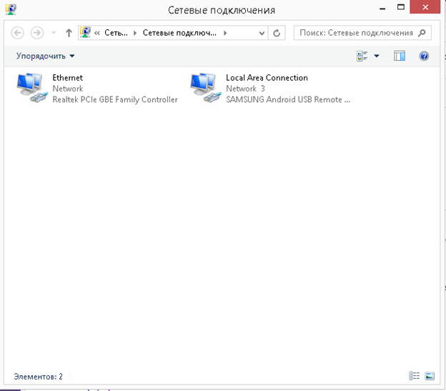This screenshot has width=446, height=391.
Task: Click the search magnifier icon
Action: pyautogui.click(x=422, y=33)
